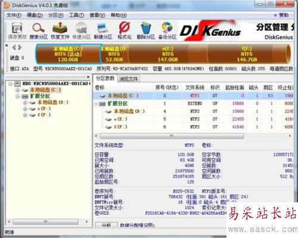The height and width of the screenshot is (238, 298).
Task: Click the drive icon beside 本地磁盘(D:) in tree
Action: (32, 103)
